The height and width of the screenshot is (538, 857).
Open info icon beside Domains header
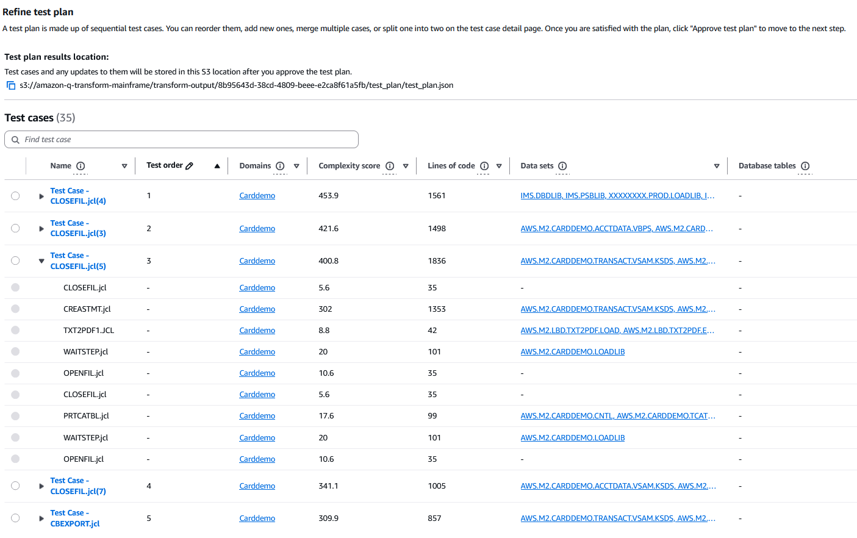click(280, 166)
